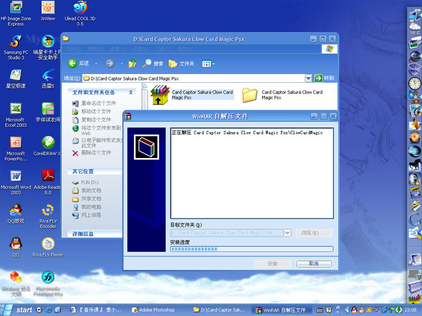Open Riva FLV Encoder shortcut
422x316 pixels.
click(x=48, y=216)
